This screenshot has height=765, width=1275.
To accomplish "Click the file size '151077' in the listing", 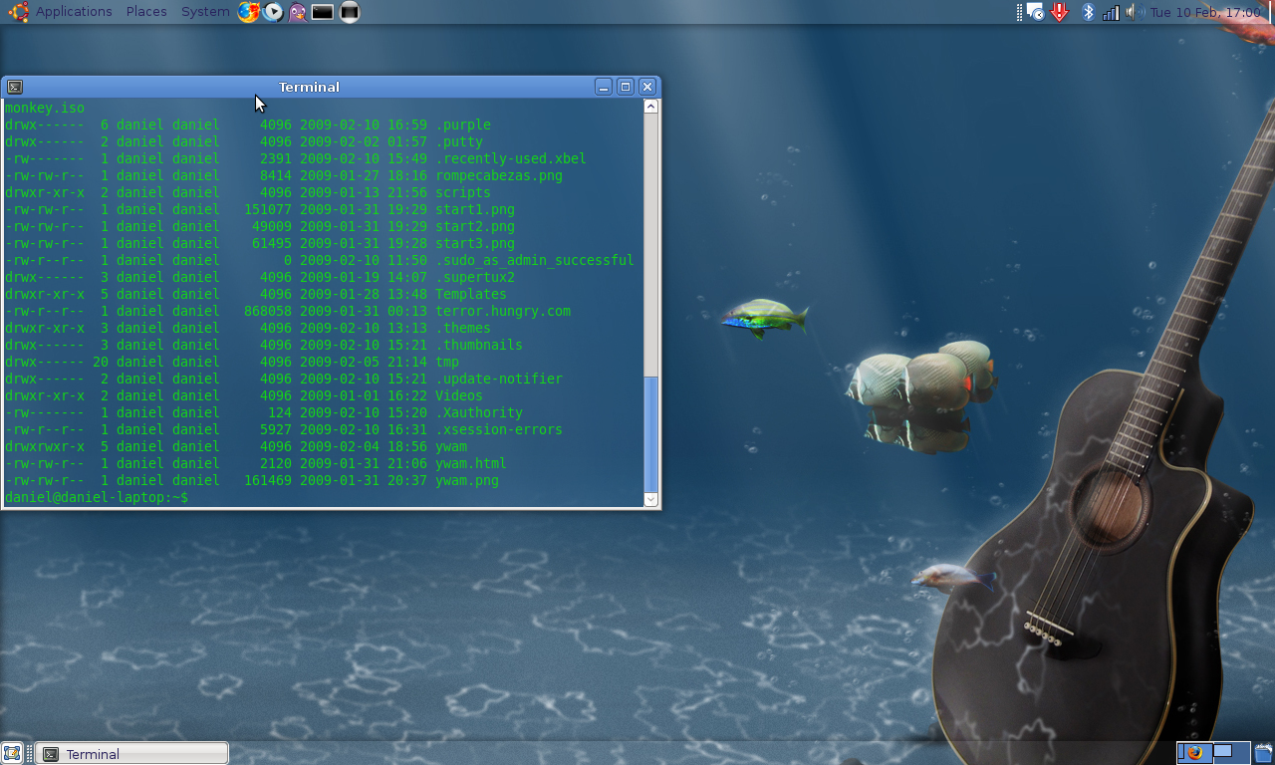I will (x=268, y=209).
